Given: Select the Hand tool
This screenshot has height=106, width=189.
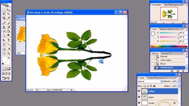Looking at the screenshot, I should click(x=4, y=53).
